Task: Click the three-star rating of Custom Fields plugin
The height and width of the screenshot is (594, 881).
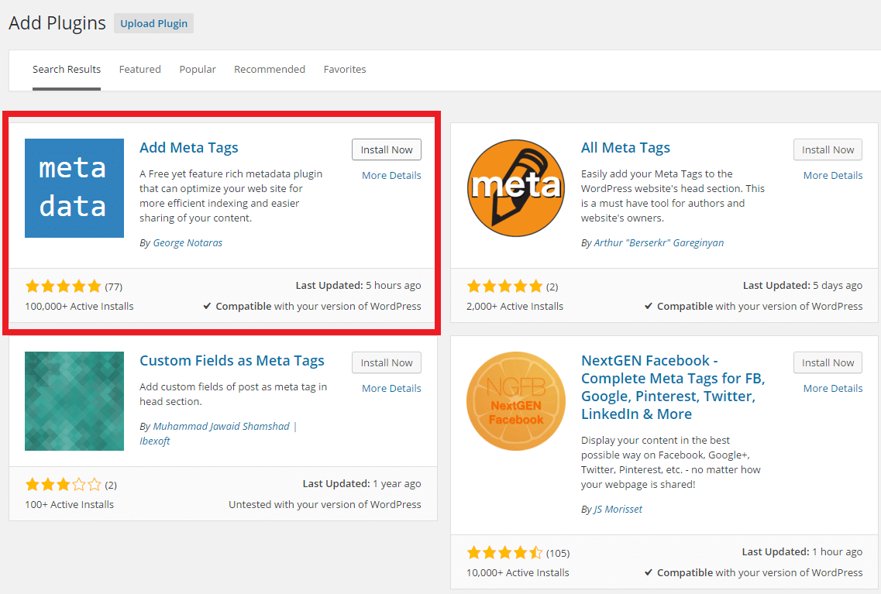Action: pyautogui.click(x=63, y=485)
